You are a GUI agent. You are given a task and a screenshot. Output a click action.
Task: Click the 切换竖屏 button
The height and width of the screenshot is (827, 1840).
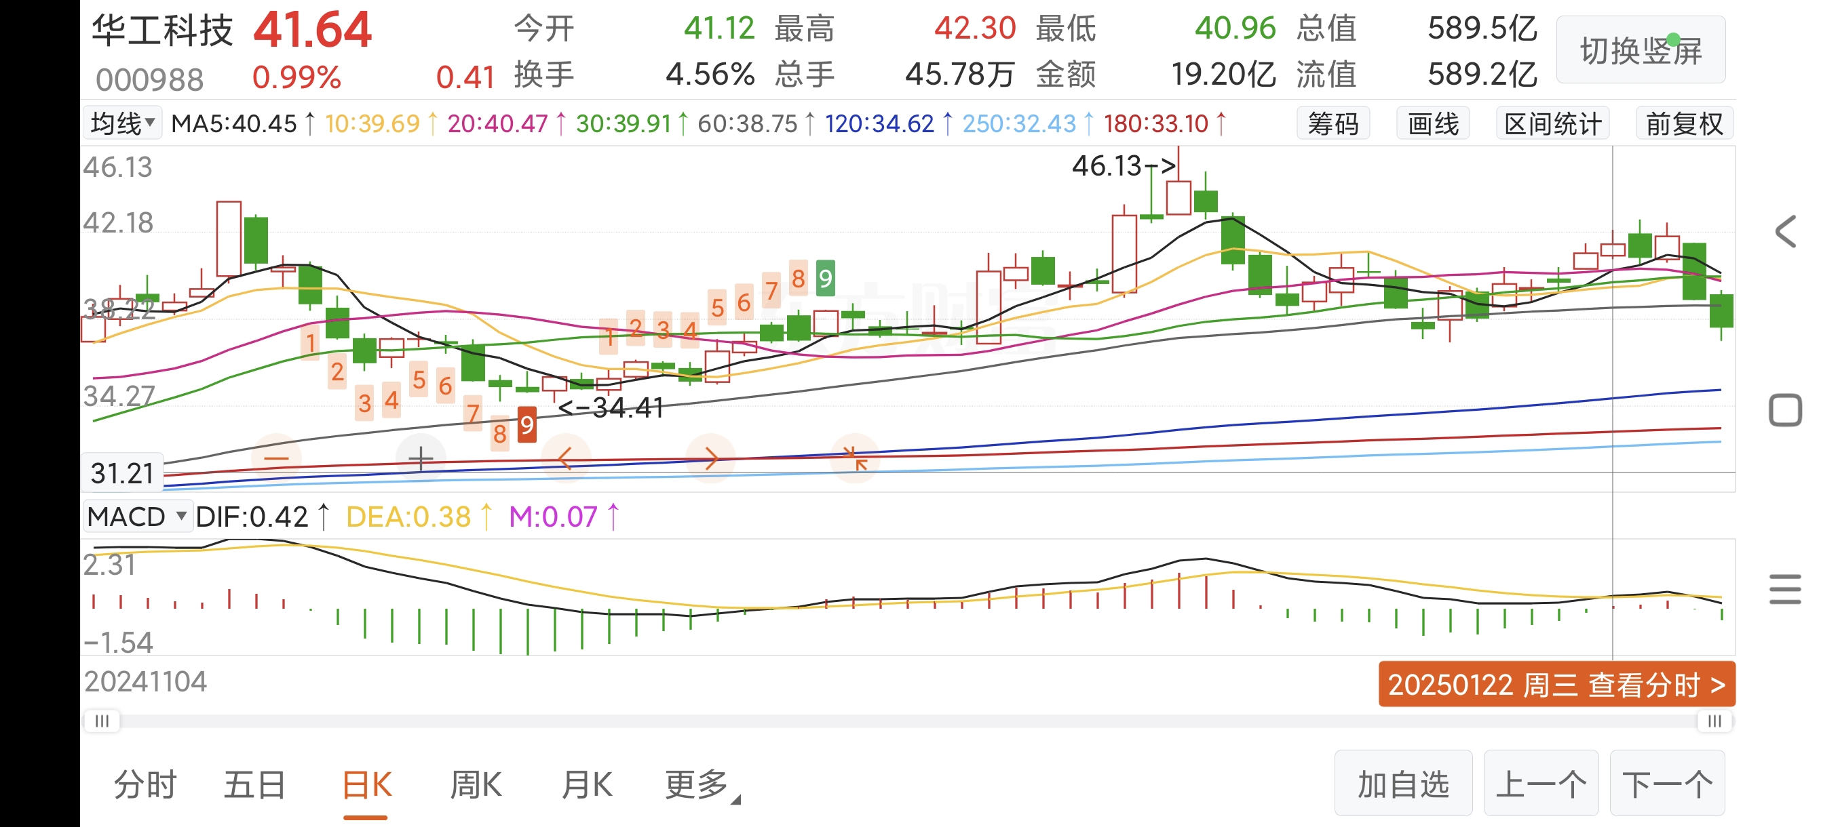click(x=1641, y=50)
